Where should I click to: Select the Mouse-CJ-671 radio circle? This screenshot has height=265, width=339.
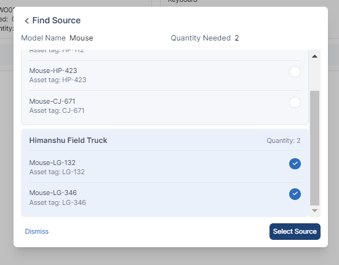coord(295,102)
